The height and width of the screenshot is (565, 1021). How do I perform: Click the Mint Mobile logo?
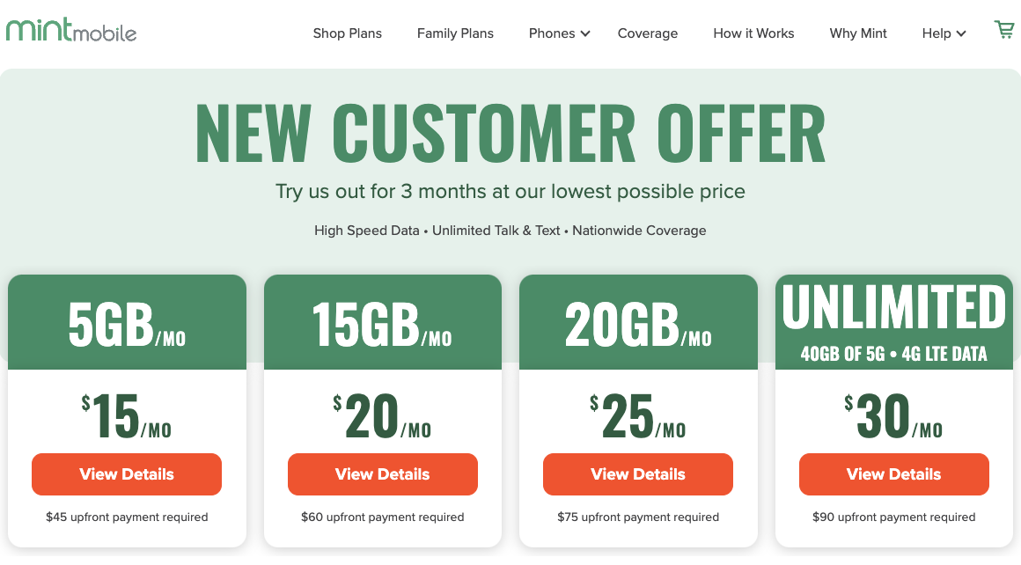71,32
